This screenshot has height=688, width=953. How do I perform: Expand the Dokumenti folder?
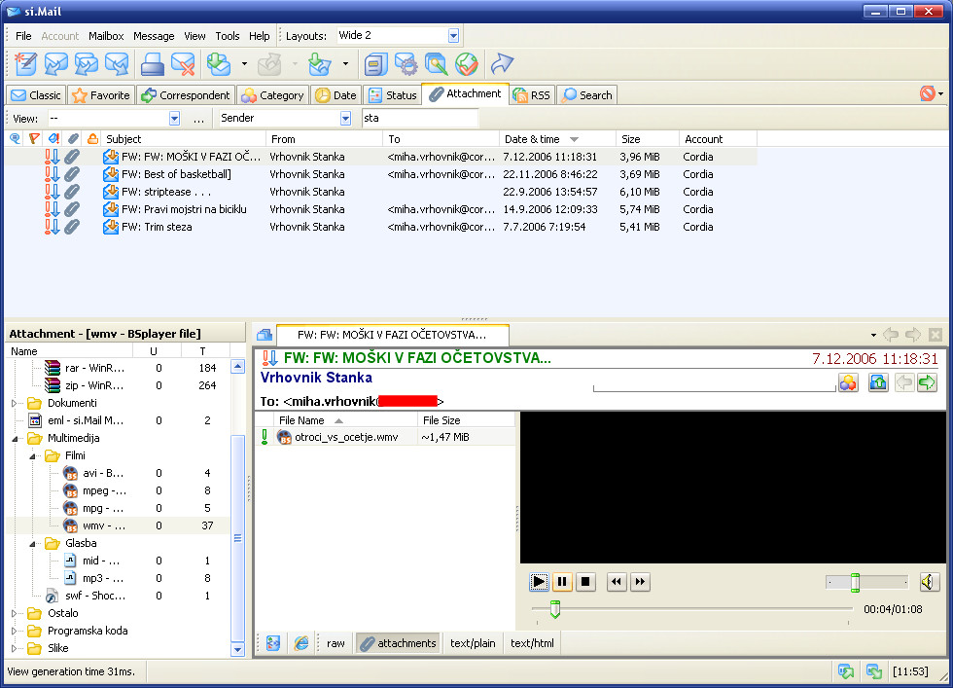pos(14,403)
